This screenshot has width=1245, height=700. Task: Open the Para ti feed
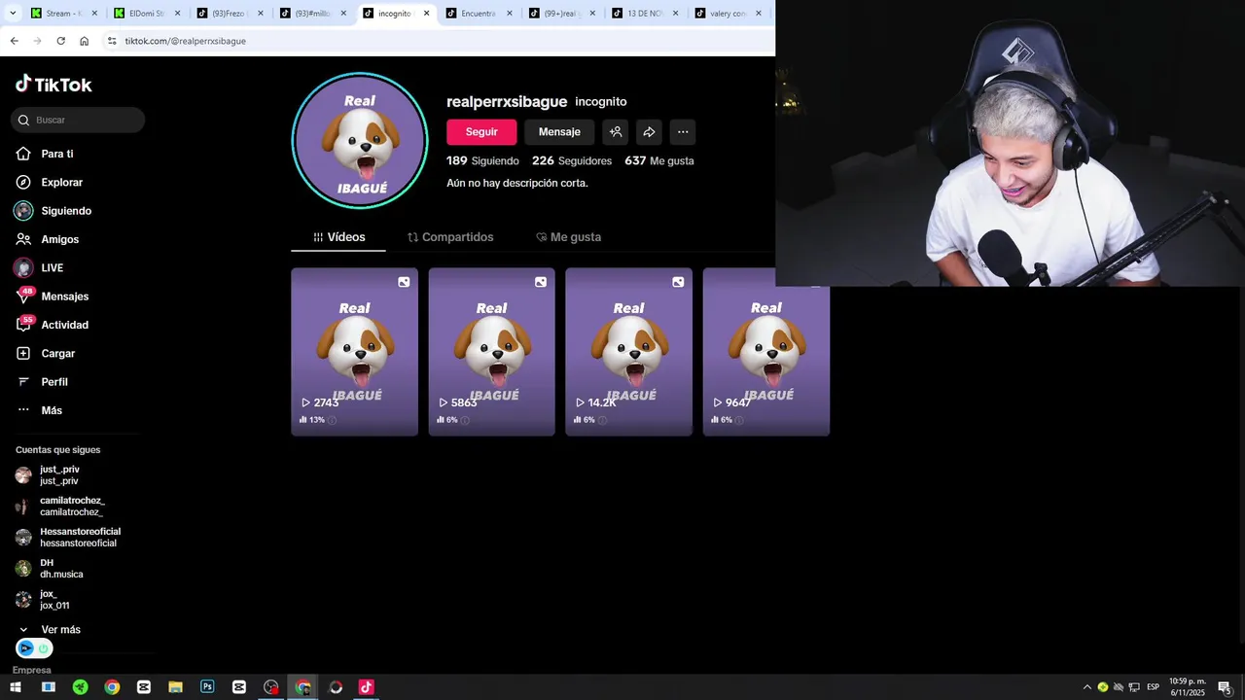click(x=56, y=154)
